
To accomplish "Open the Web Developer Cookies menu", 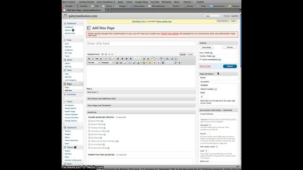I will point(83,6).
